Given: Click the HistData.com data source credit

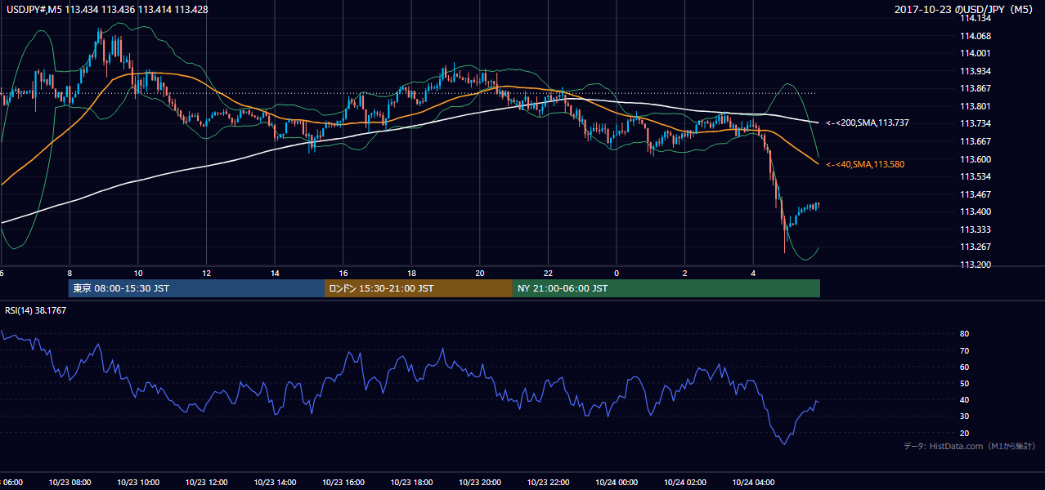Looking at the screenshot, I should [x=970, y=446].
